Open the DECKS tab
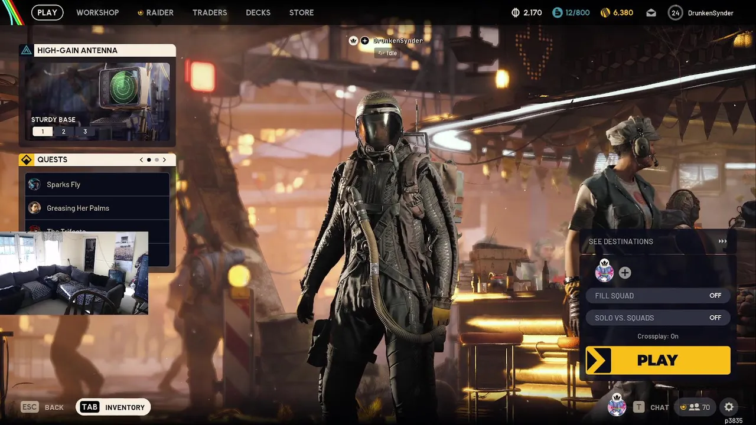 point(258,12)
